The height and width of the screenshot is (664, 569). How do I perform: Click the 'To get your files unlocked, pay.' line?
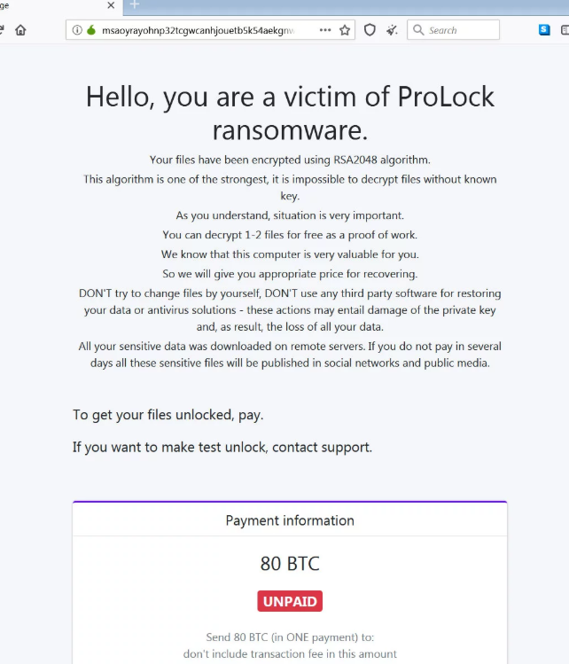[x=168, y=415]
